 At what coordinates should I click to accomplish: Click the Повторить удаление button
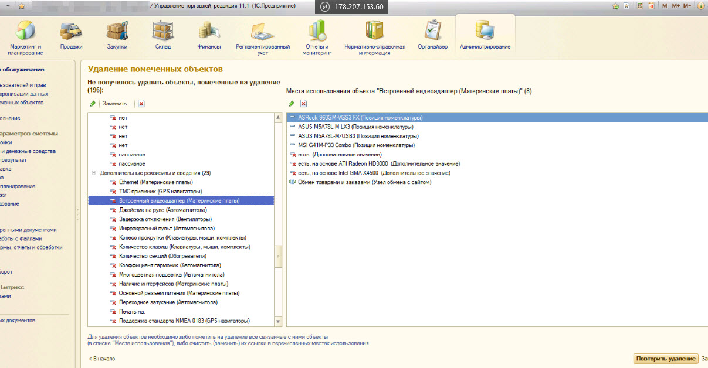pos(665,359)
